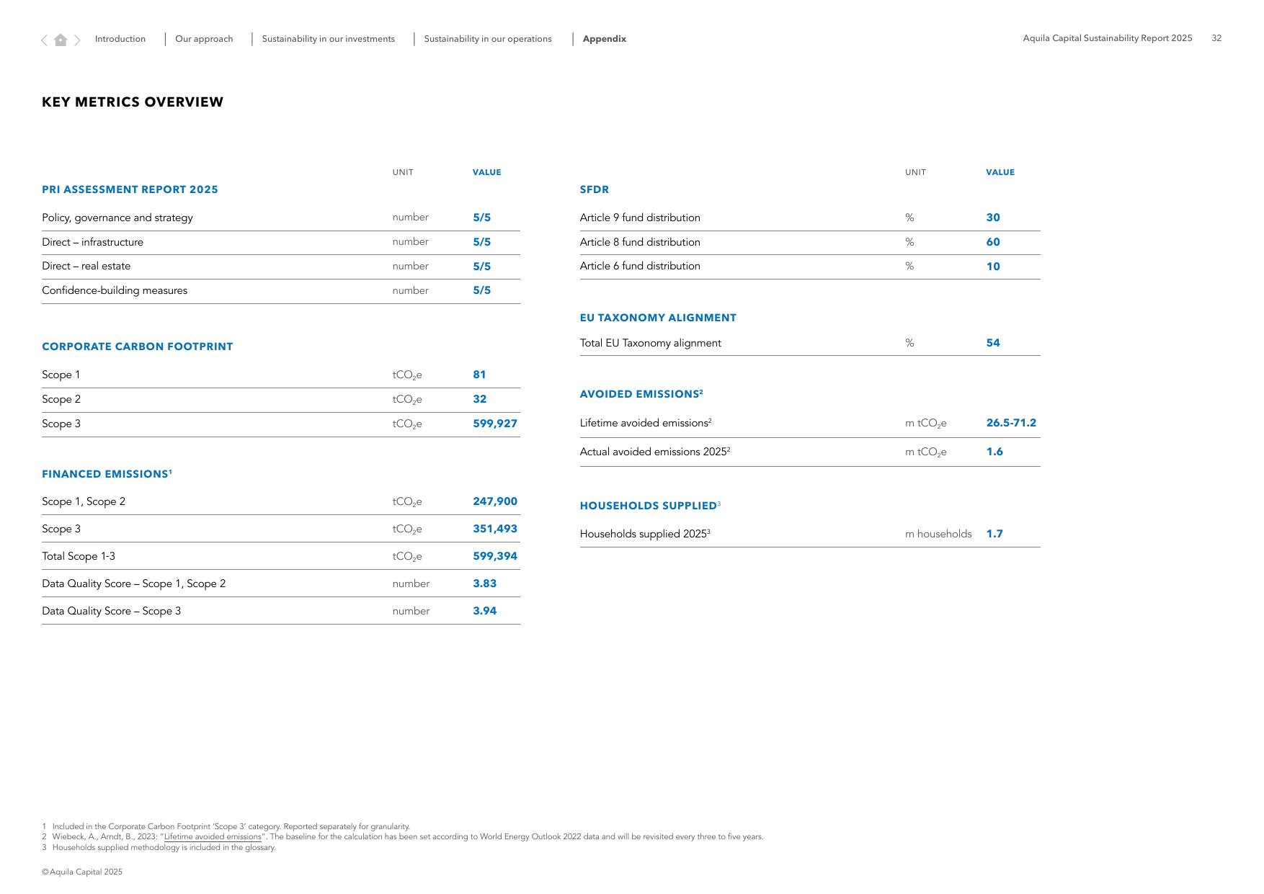Follow the Lifetime avoided emissions footnote link
The height and width of the screenshot is (894, 1264).
pyautogui.click(x=213, y=837)
